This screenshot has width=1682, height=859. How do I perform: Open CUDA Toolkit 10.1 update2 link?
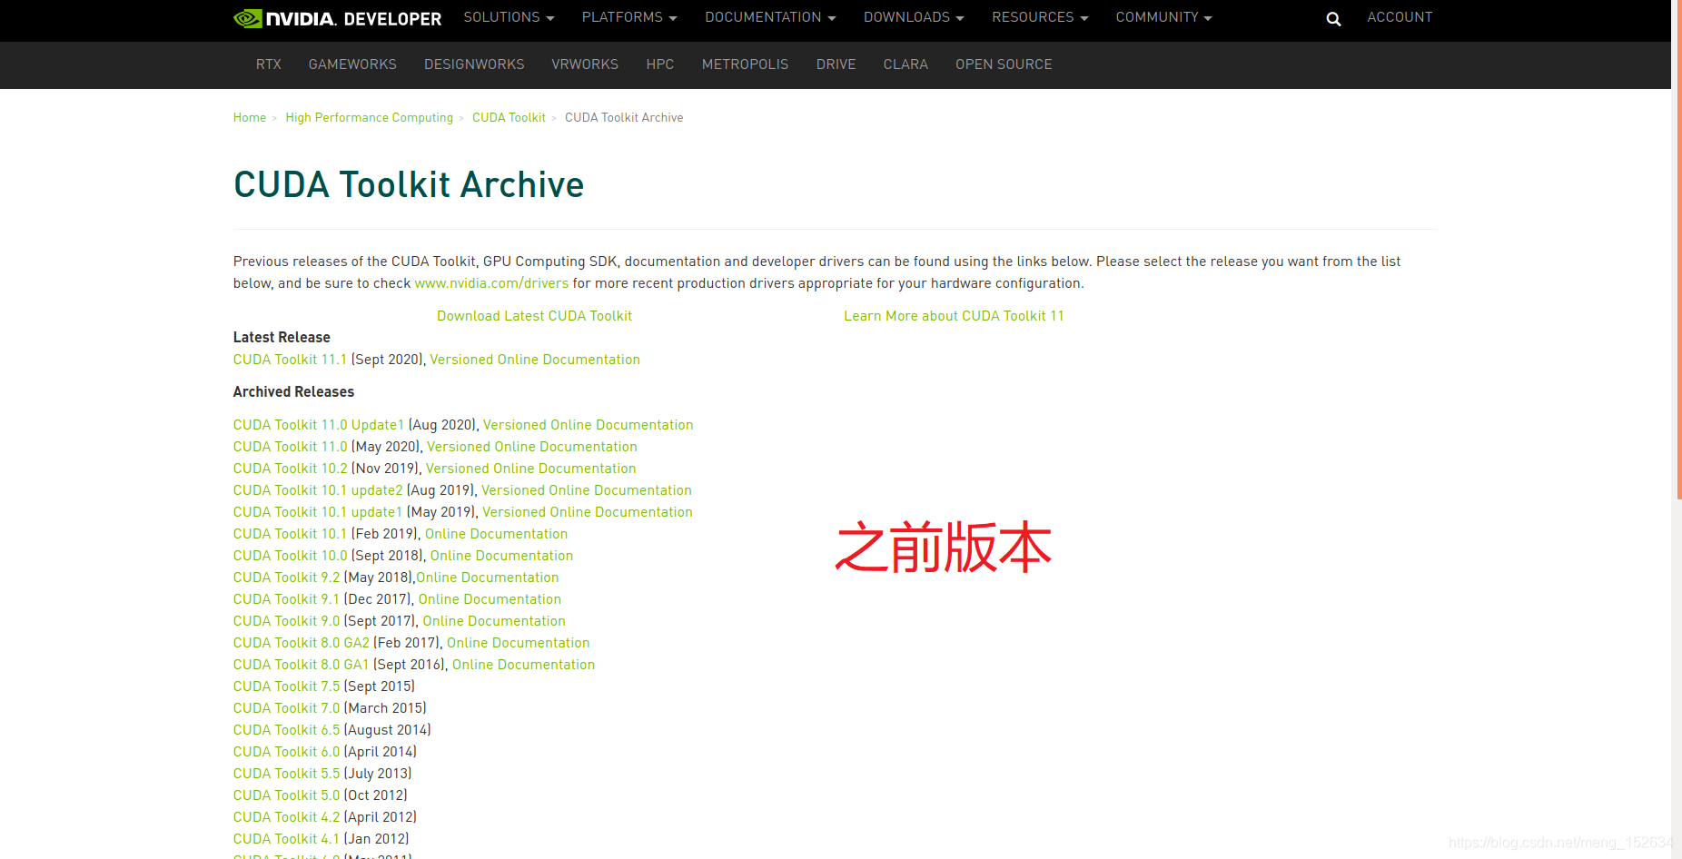tap(318, 490)
